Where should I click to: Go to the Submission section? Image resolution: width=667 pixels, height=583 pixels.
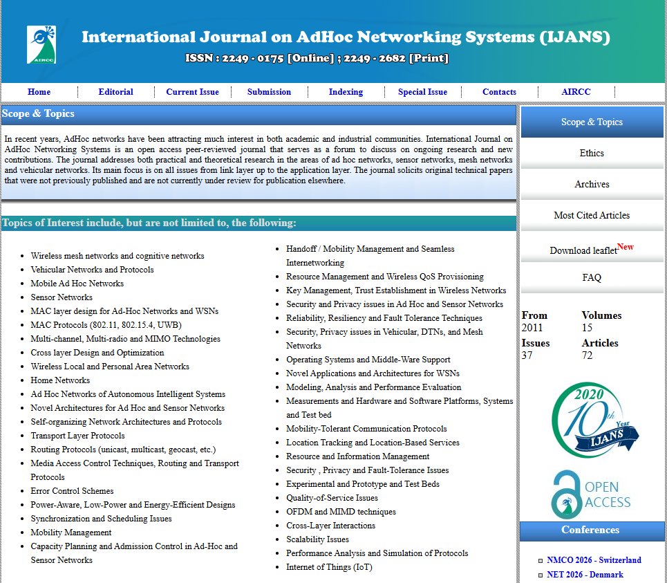pyautogui.click(x=269, y=91)
